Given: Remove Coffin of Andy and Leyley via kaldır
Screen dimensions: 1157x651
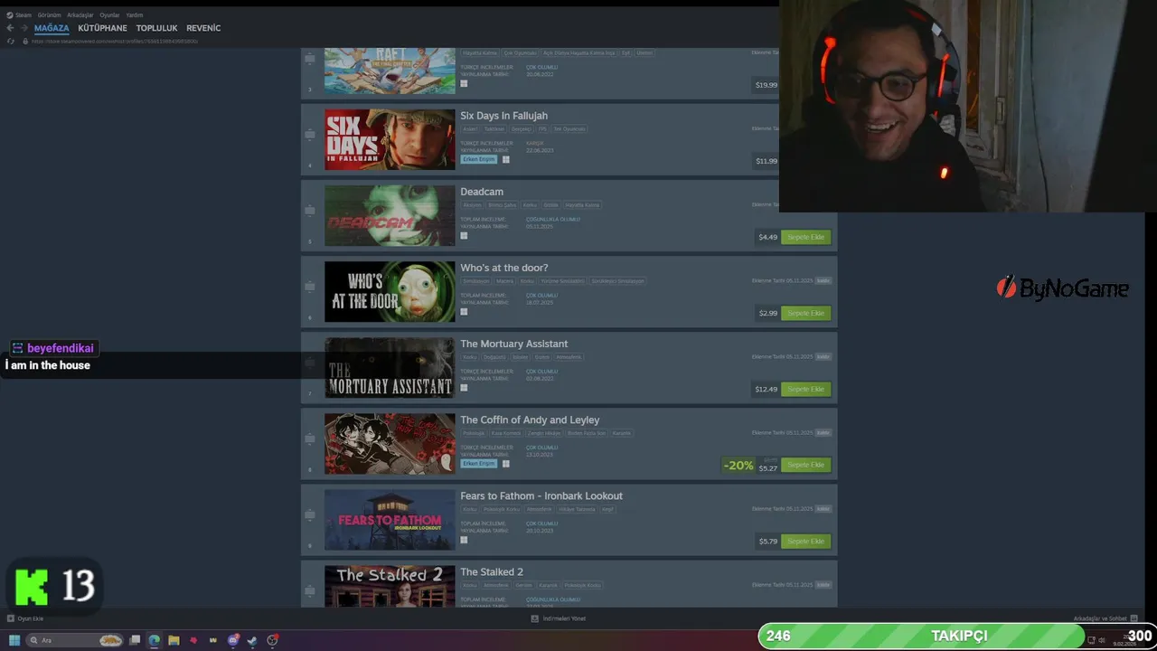Looking at the screenshot, I should coord(823,433).
